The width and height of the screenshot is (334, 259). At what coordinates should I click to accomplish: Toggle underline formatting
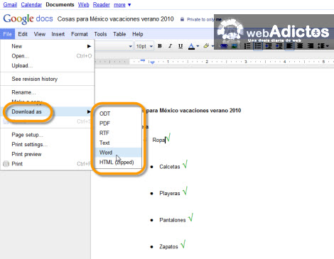click(181, 46)
